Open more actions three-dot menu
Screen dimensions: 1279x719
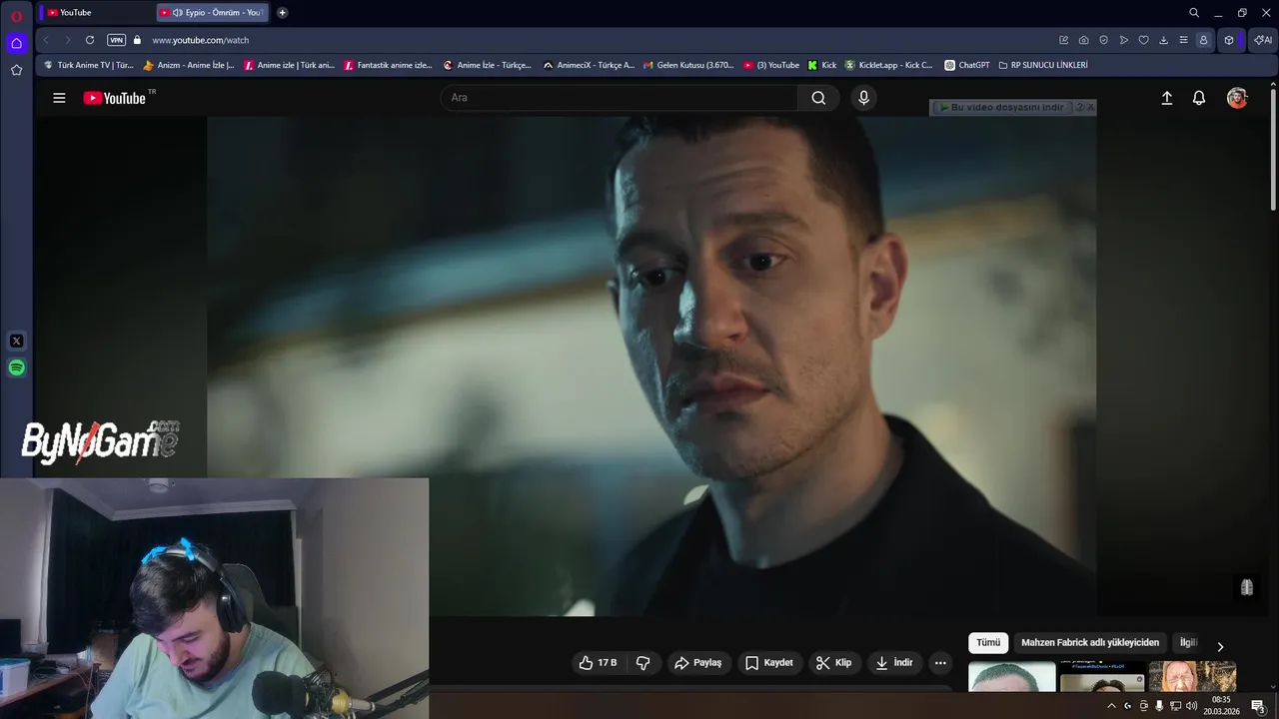[940, 663]
